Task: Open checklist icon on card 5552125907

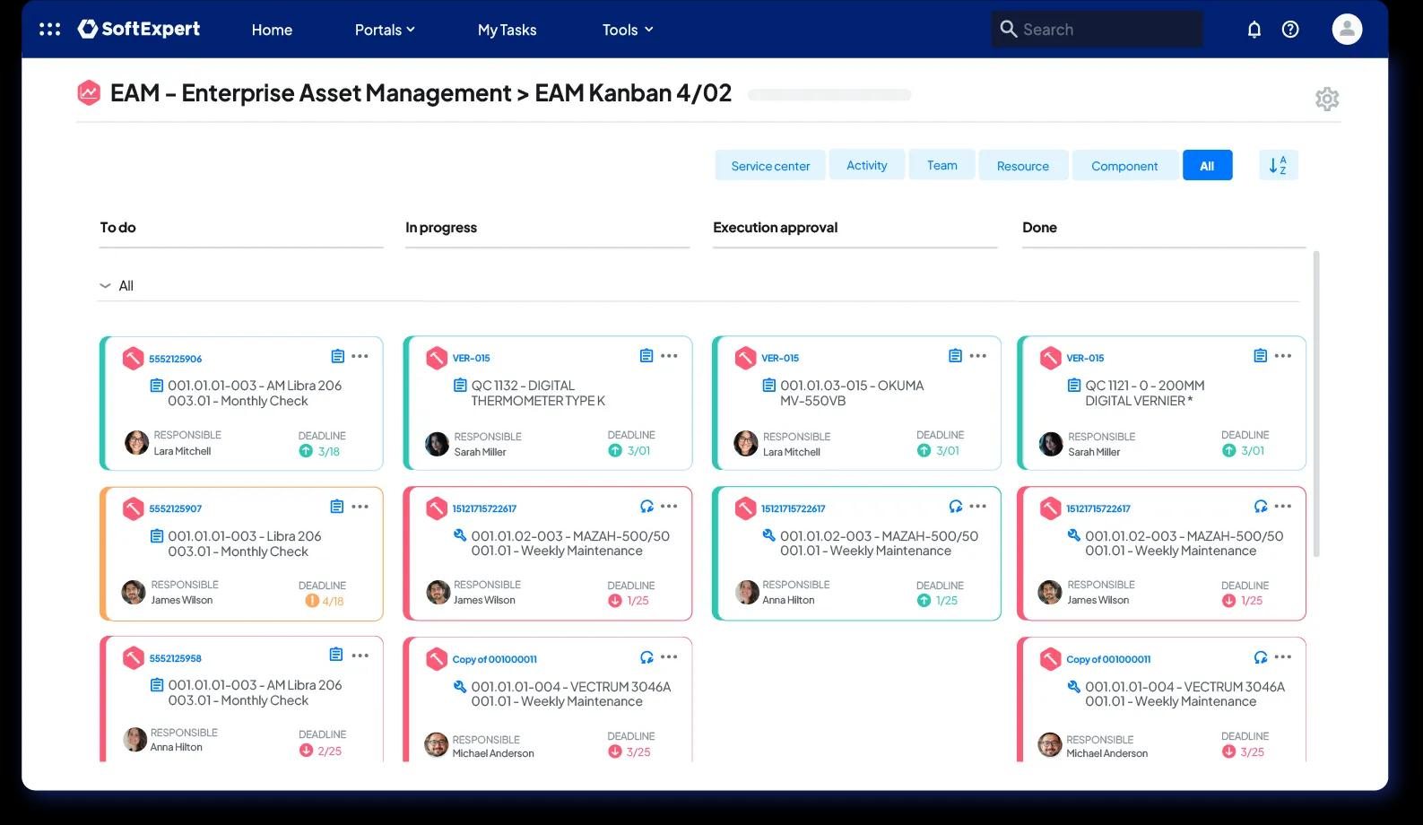Action: (x=337, y=507)
